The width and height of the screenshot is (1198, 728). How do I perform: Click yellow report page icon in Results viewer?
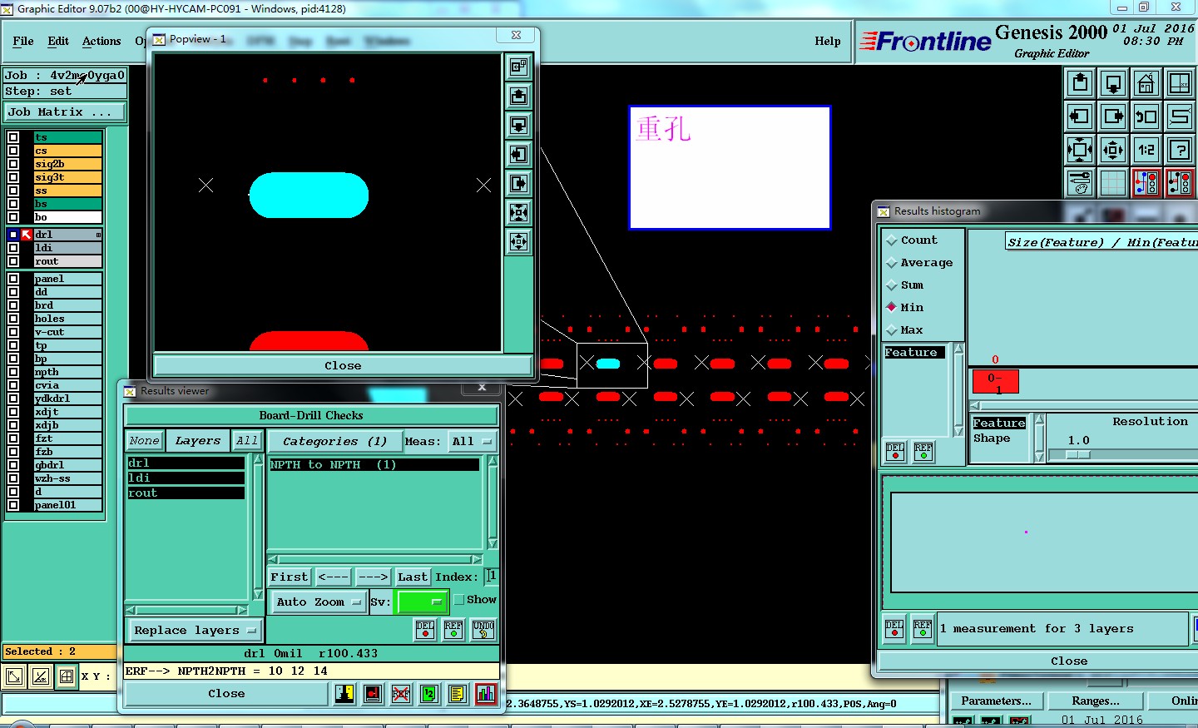pyautogui.click(x=458, y=693)
